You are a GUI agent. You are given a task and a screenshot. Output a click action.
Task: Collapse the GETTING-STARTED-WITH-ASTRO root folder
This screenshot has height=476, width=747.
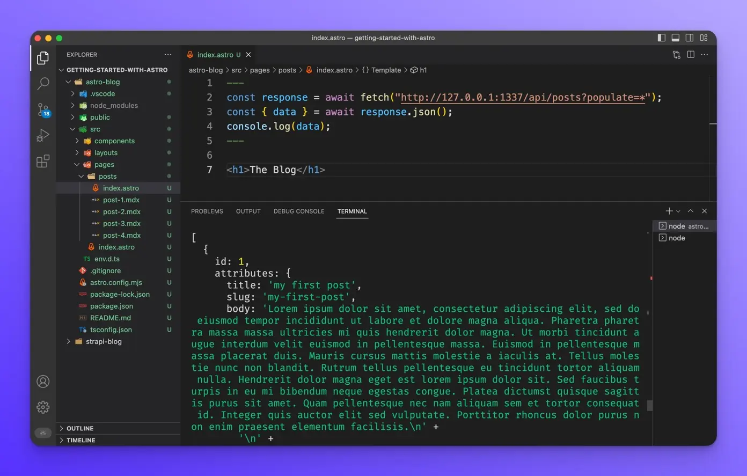117,70
